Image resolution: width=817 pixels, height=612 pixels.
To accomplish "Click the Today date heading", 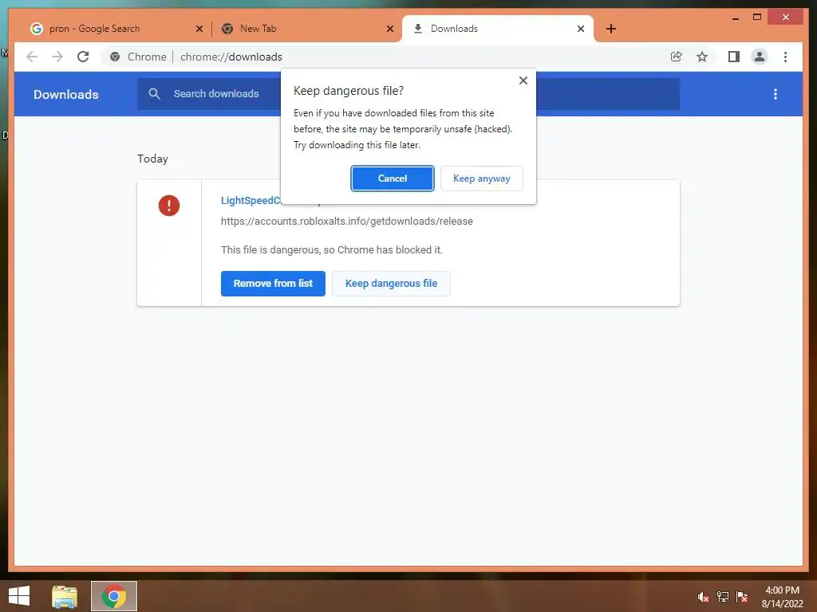I will (x=152, y=159).
